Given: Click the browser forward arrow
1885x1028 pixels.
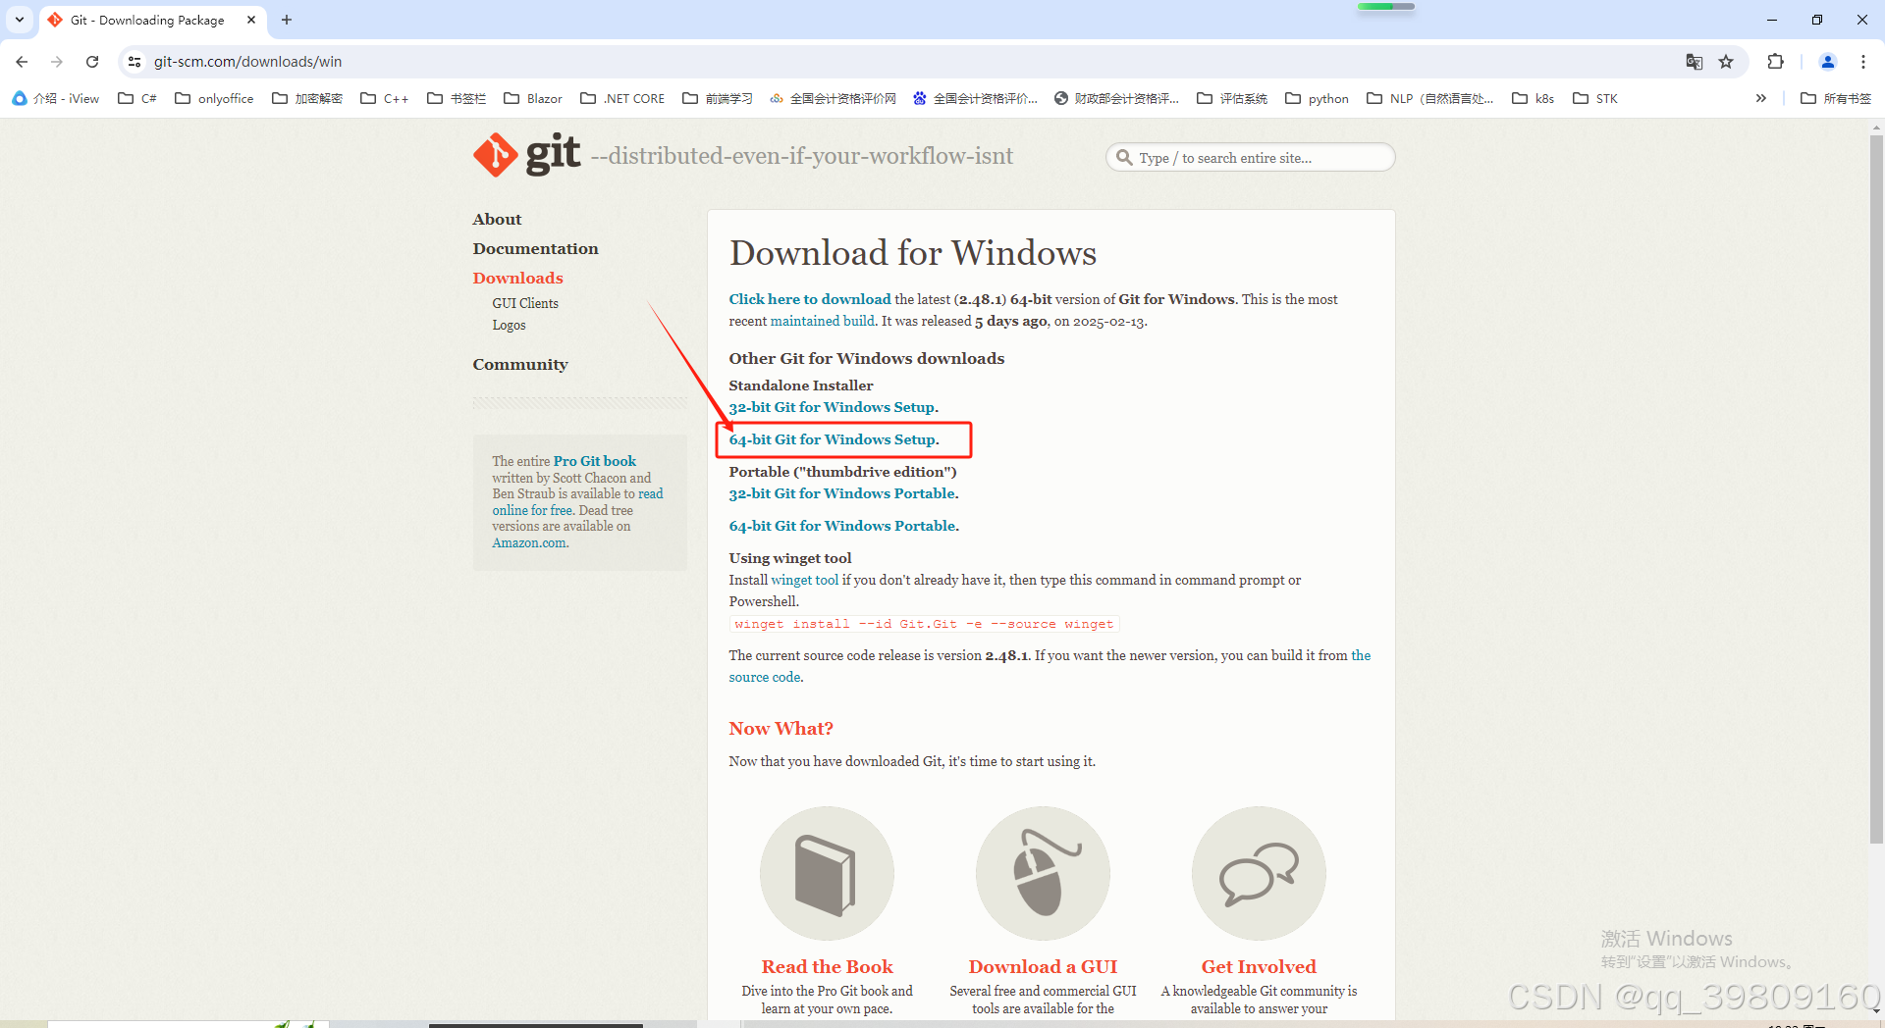Looking at the screenshot, I should click(x=57, y=62).
